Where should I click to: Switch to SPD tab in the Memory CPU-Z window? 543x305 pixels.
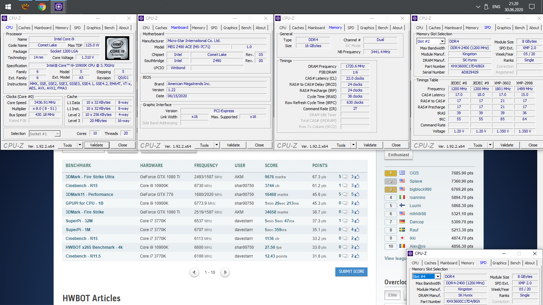coord(351,28)
